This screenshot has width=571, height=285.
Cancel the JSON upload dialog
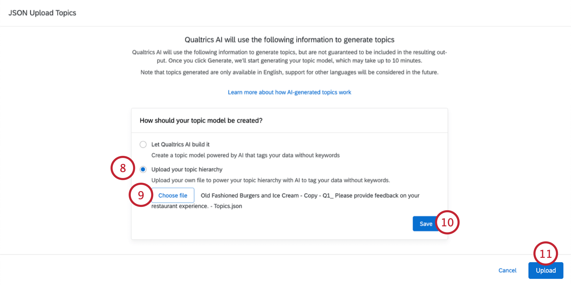point(507,271)
